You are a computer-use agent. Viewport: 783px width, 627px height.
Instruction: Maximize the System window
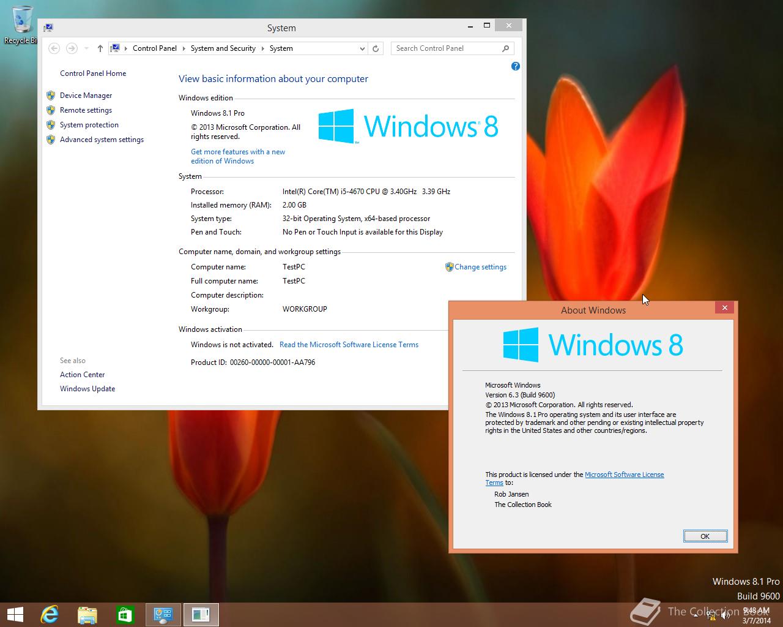[x=487, y=25]
